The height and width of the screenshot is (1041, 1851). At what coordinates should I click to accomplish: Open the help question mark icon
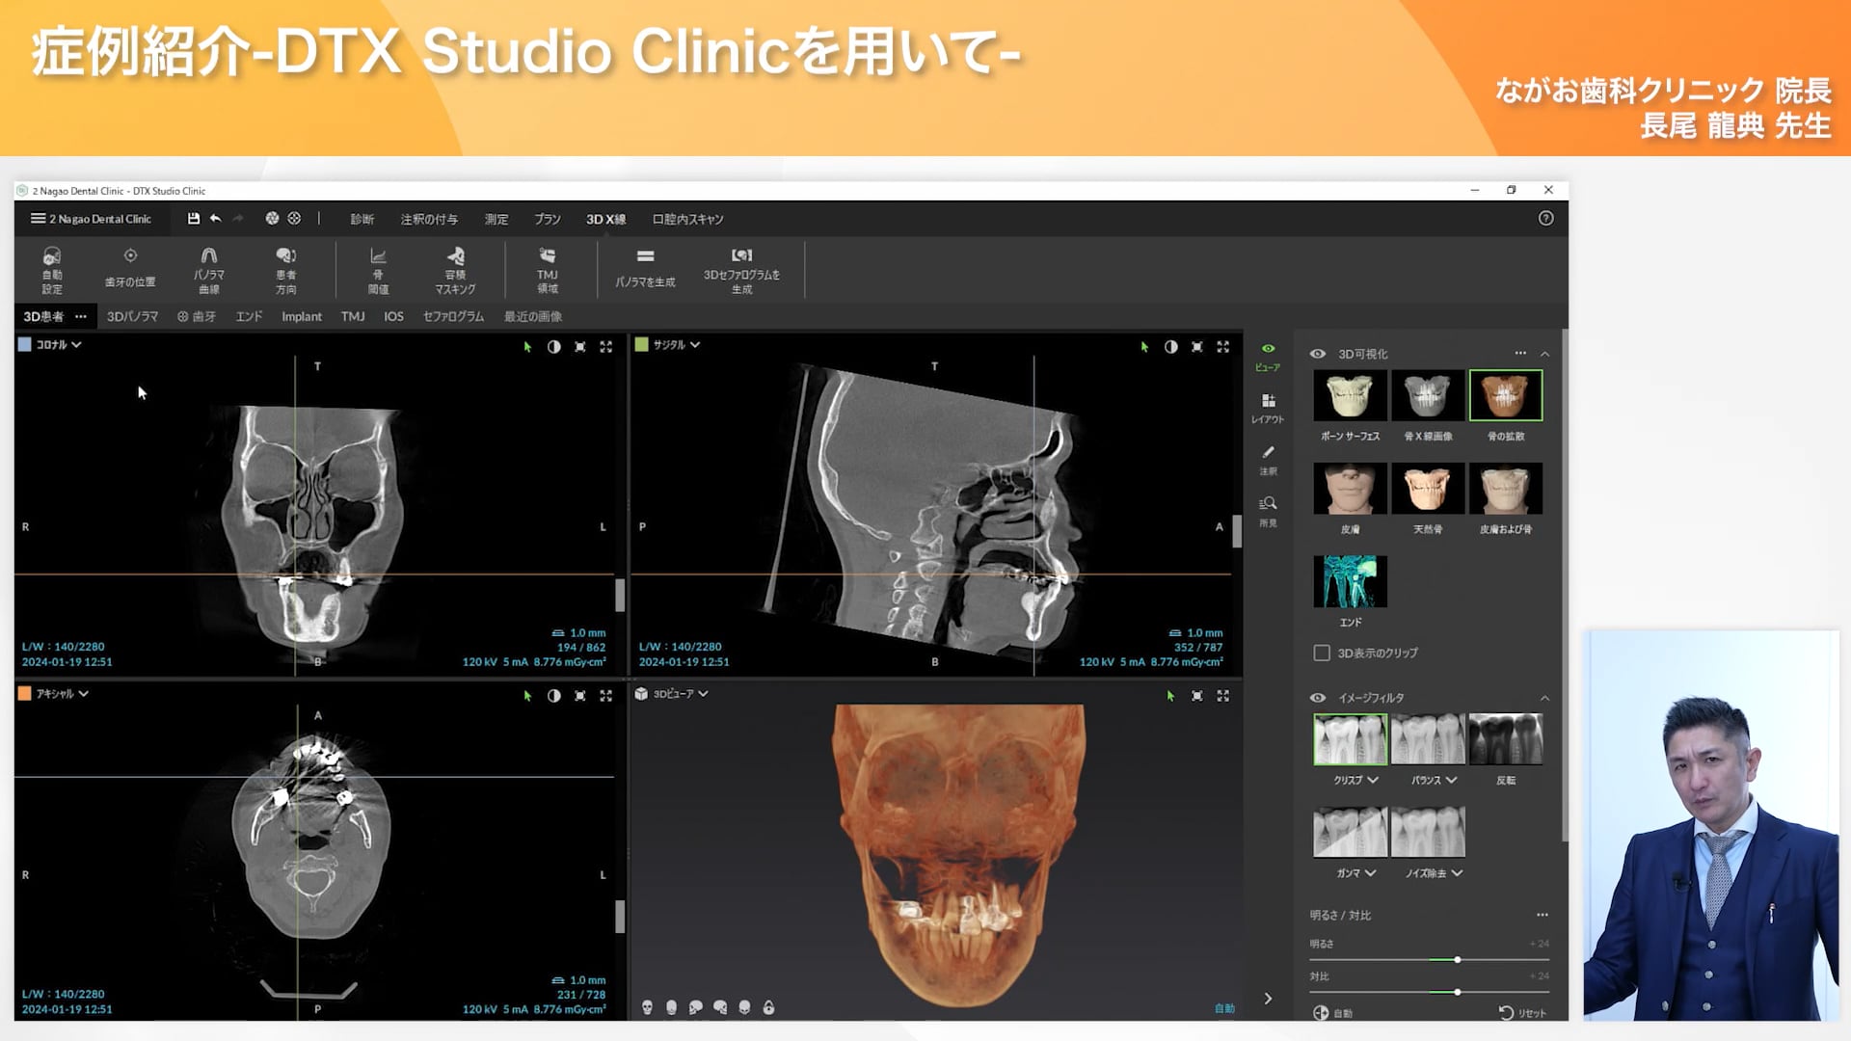pos(1545,219)
